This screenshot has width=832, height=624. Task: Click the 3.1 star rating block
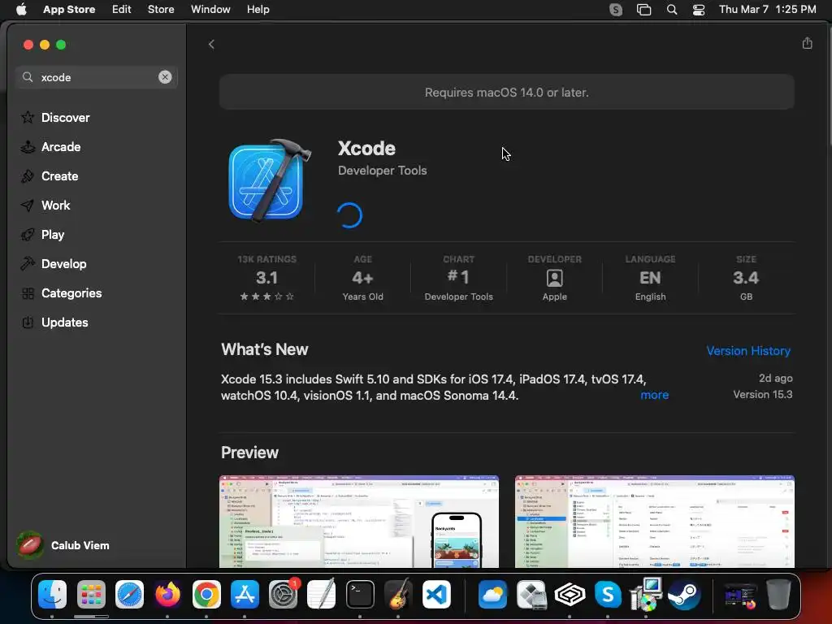(x=266, y=278)
